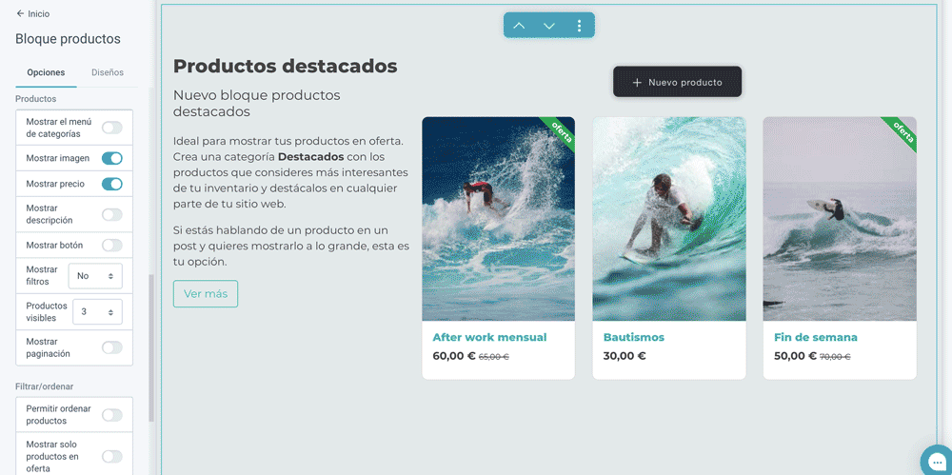Move block up with the up-arrow icon
This screenshot has height=475, width=952.
point(519,26)
